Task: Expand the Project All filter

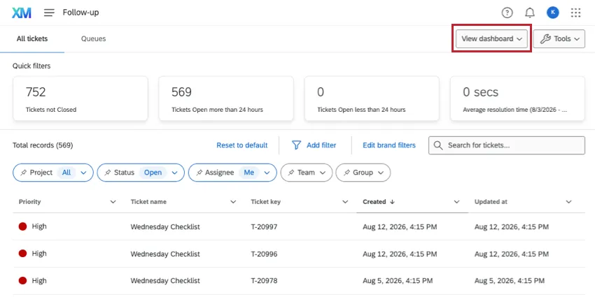Action: 53,173
